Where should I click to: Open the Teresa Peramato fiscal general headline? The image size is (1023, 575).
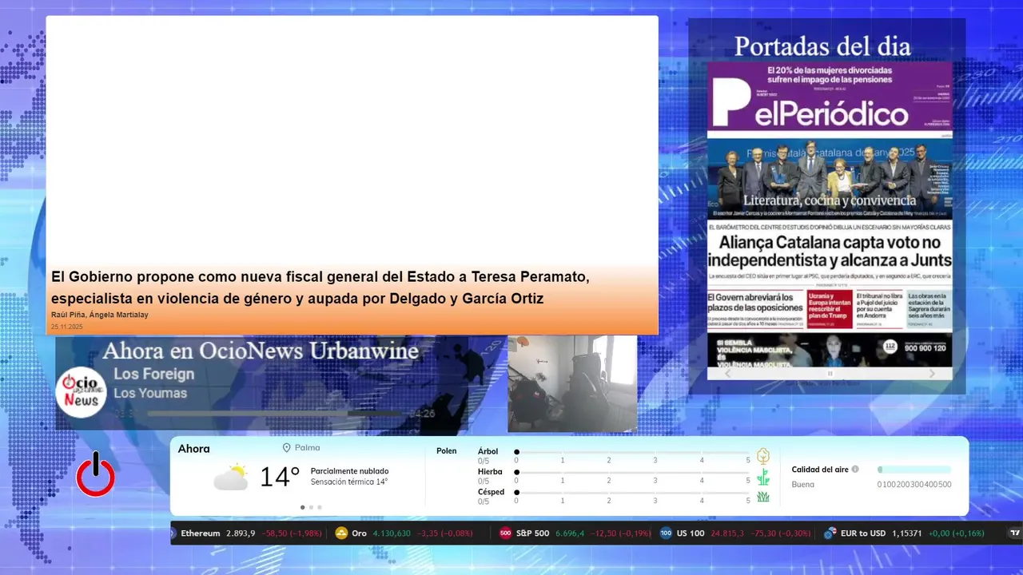pyautogui.click(x=320, y=288)
